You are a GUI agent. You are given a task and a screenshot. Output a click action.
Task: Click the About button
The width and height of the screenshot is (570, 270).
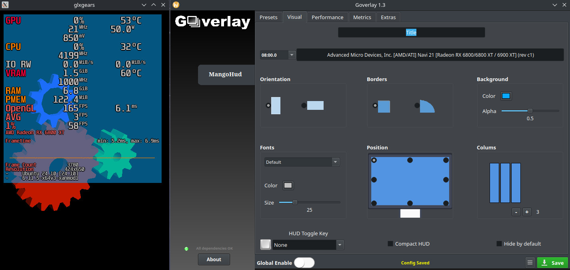(214, 260)
